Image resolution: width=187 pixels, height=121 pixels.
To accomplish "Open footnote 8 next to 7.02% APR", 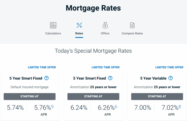I will point(180,106).
